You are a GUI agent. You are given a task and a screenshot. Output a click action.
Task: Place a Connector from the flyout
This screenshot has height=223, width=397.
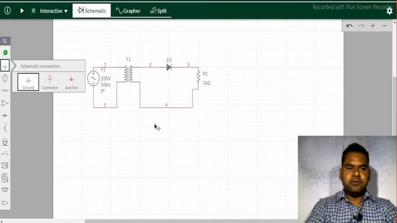pyautogui.click(x=50, y=82)
